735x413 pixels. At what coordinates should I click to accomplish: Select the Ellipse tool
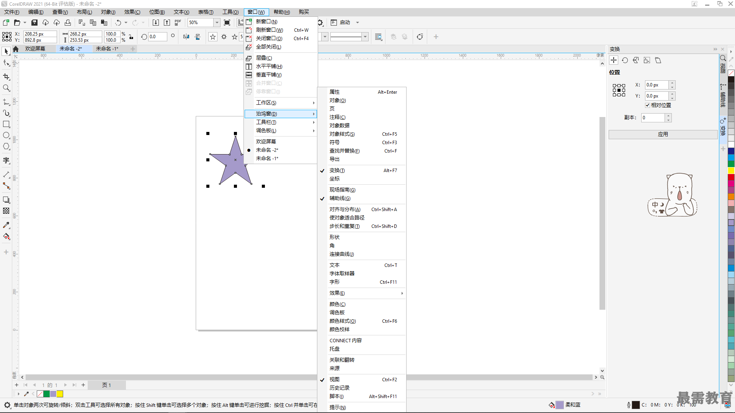(x=6, y=135)
